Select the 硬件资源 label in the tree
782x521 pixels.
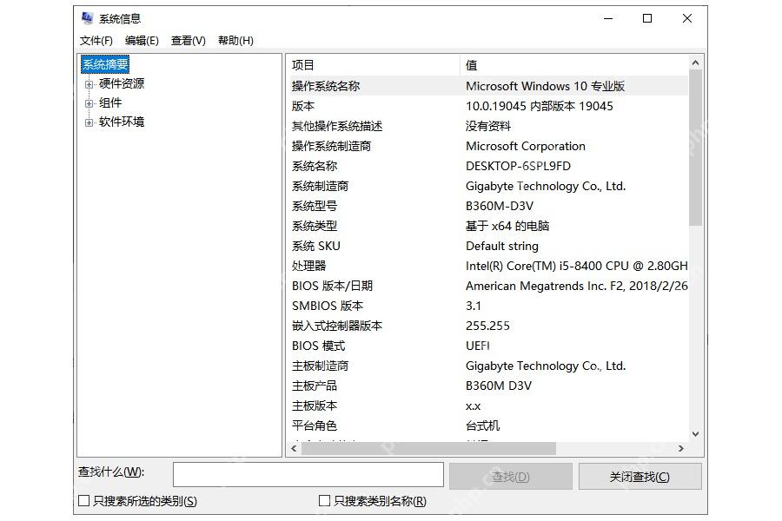(x=122, y=83)
